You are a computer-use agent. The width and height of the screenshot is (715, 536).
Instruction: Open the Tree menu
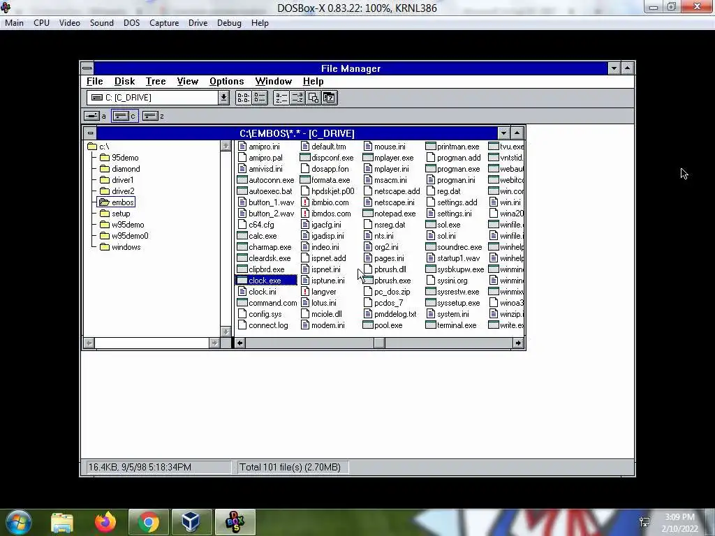tap(156, 82)
